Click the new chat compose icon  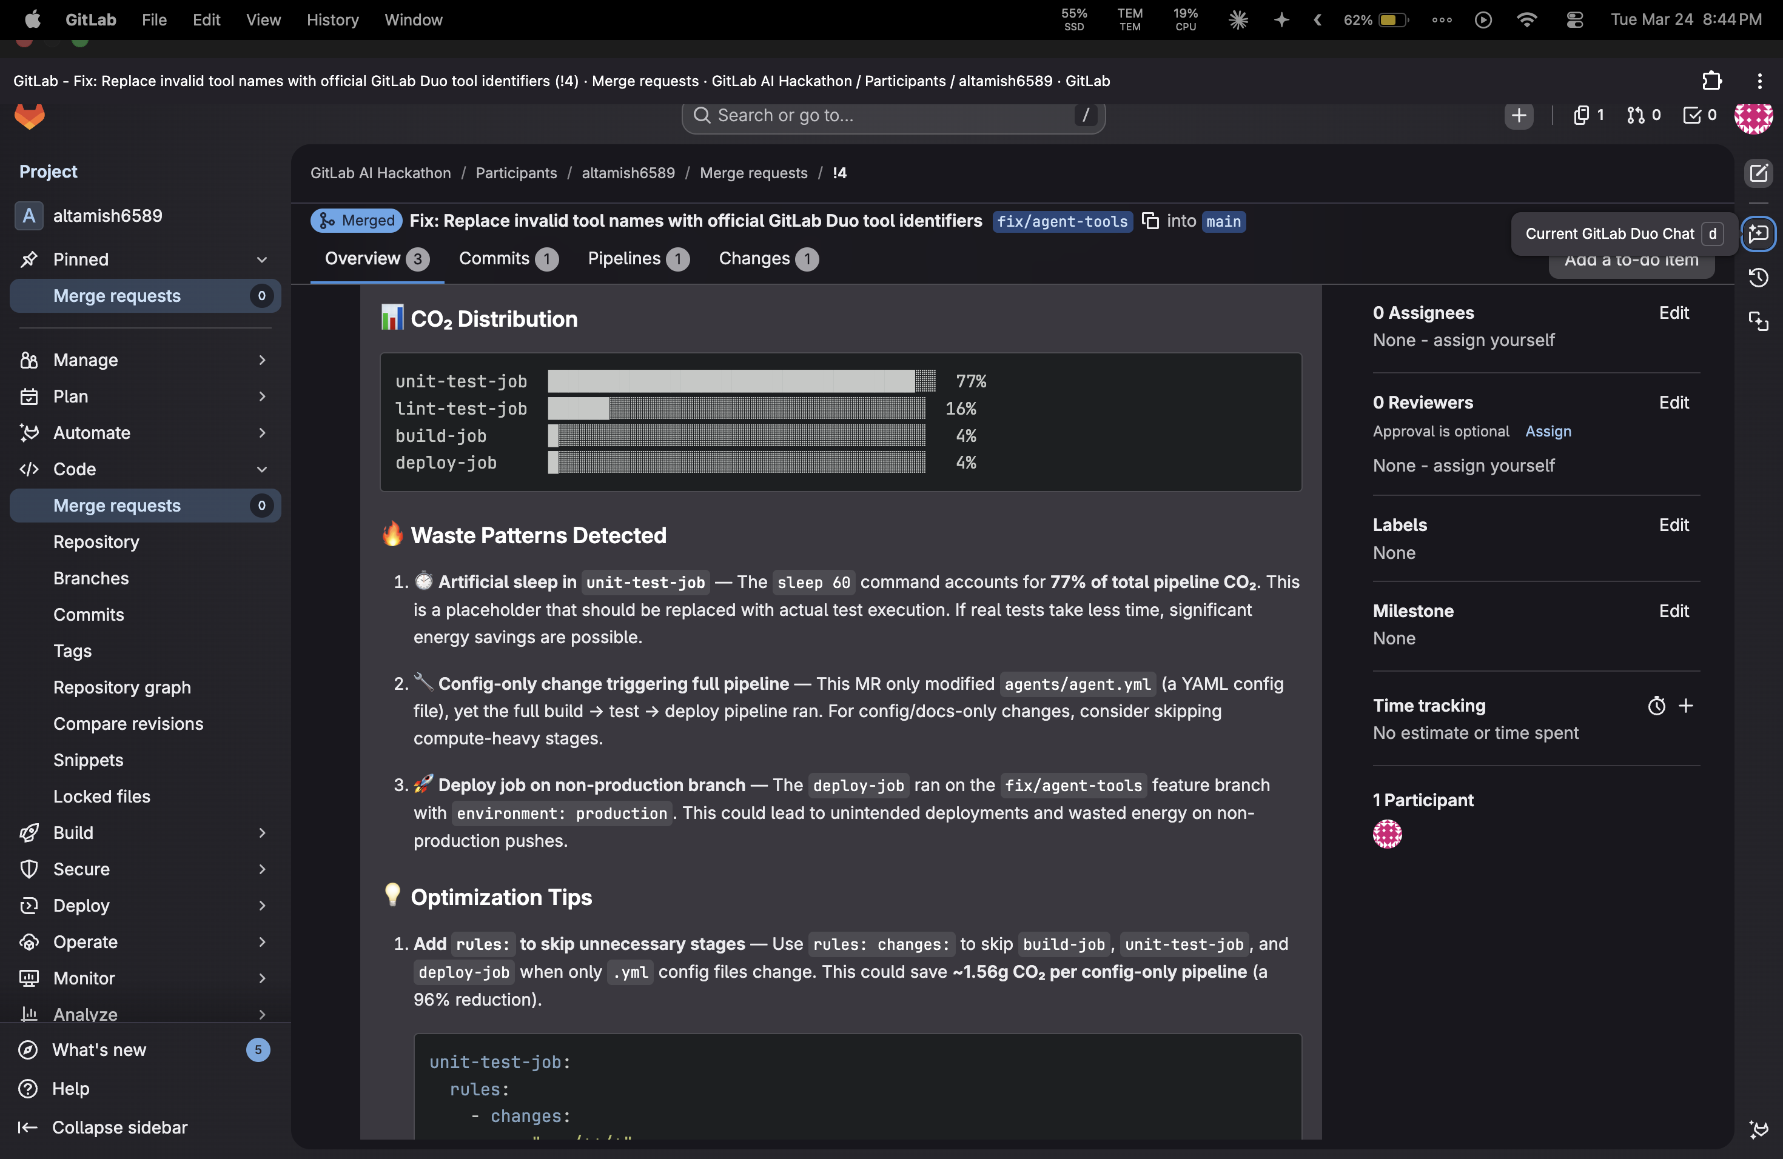[1758, 173]
